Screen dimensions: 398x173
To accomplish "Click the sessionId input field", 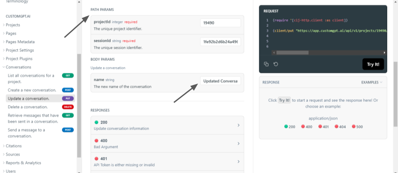I will click(x=220, y=42).
